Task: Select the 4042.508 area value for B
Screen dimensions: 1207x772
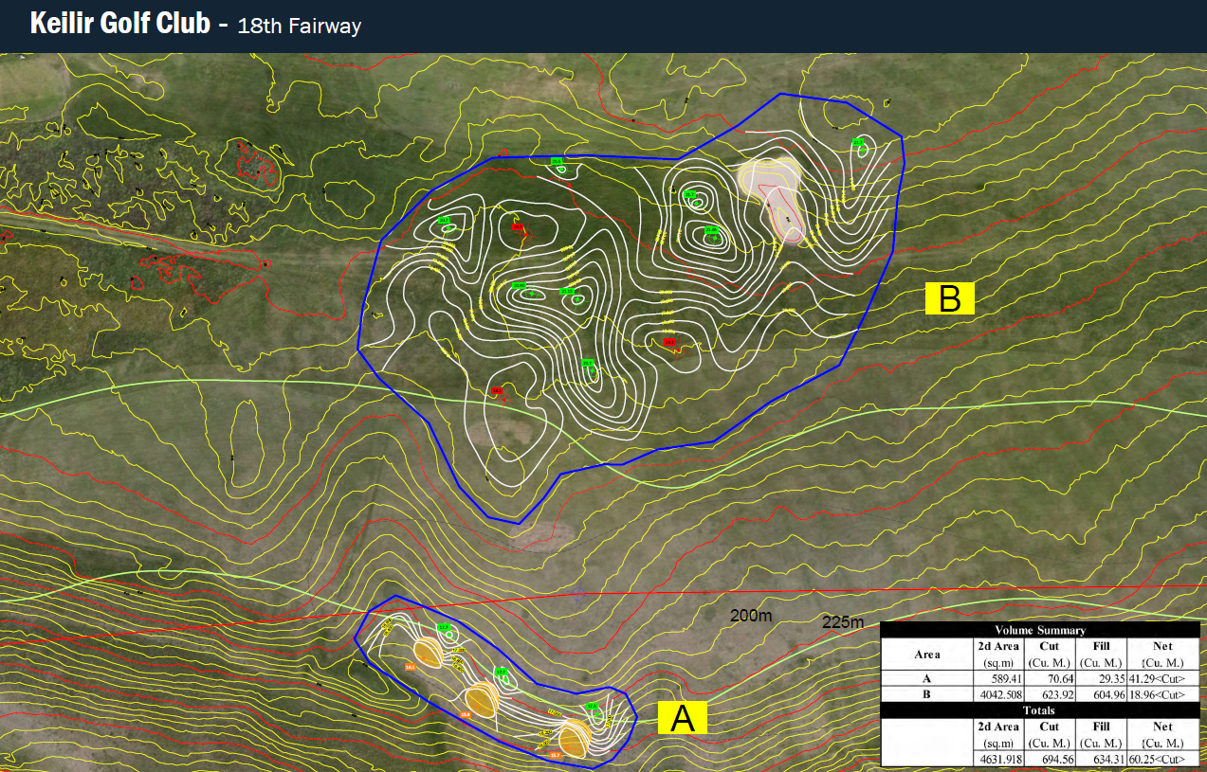Action: pos(1000,694)
